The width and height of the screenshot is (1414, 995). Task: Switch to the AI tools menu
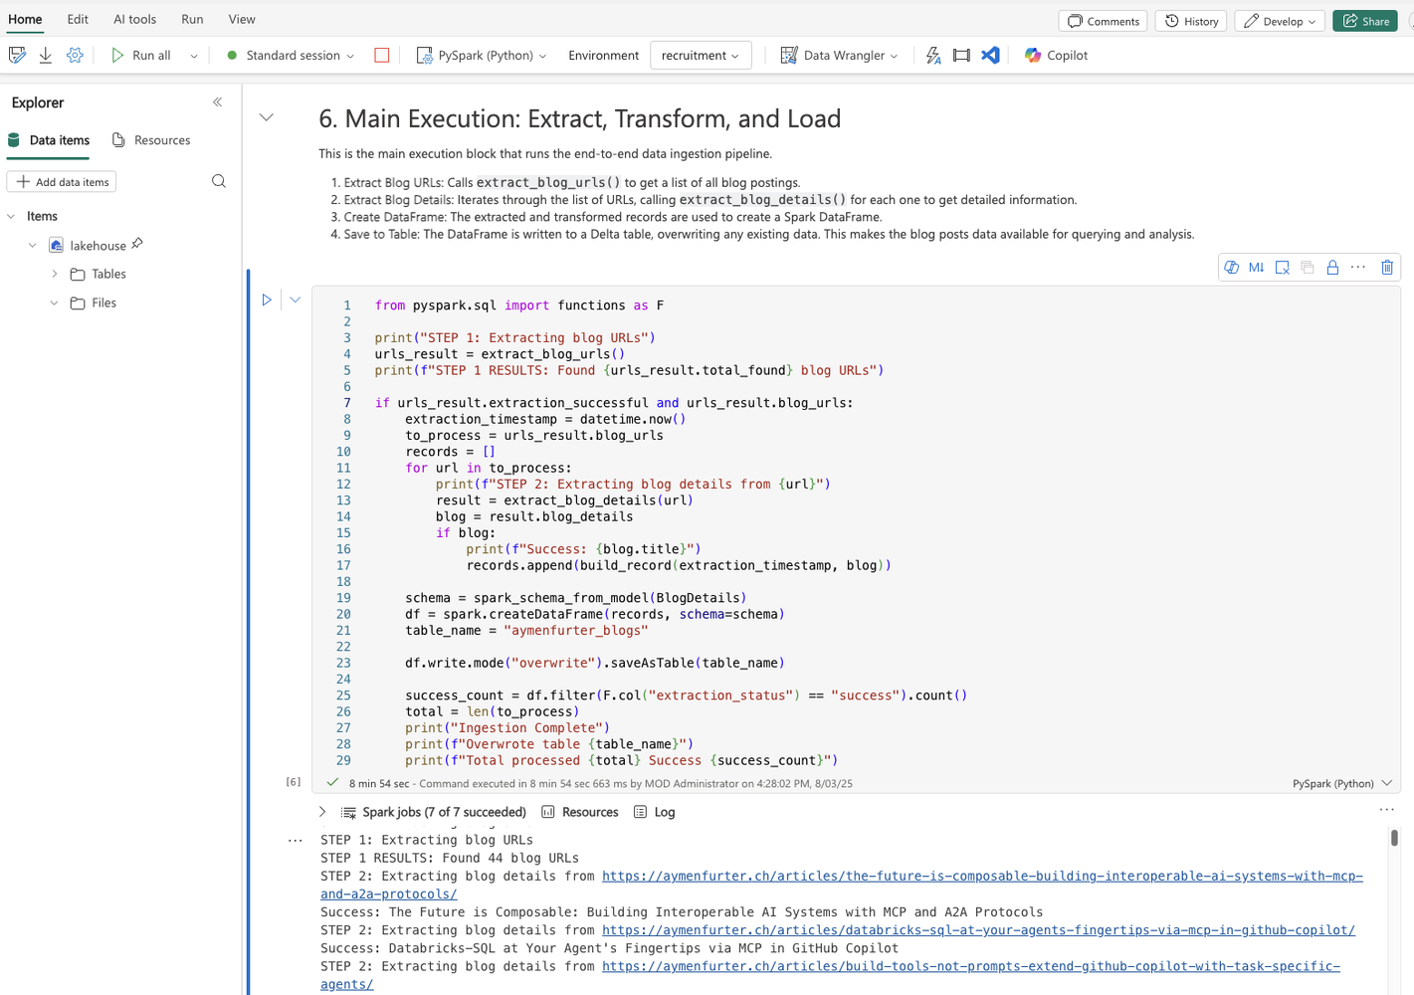point(133,19)
